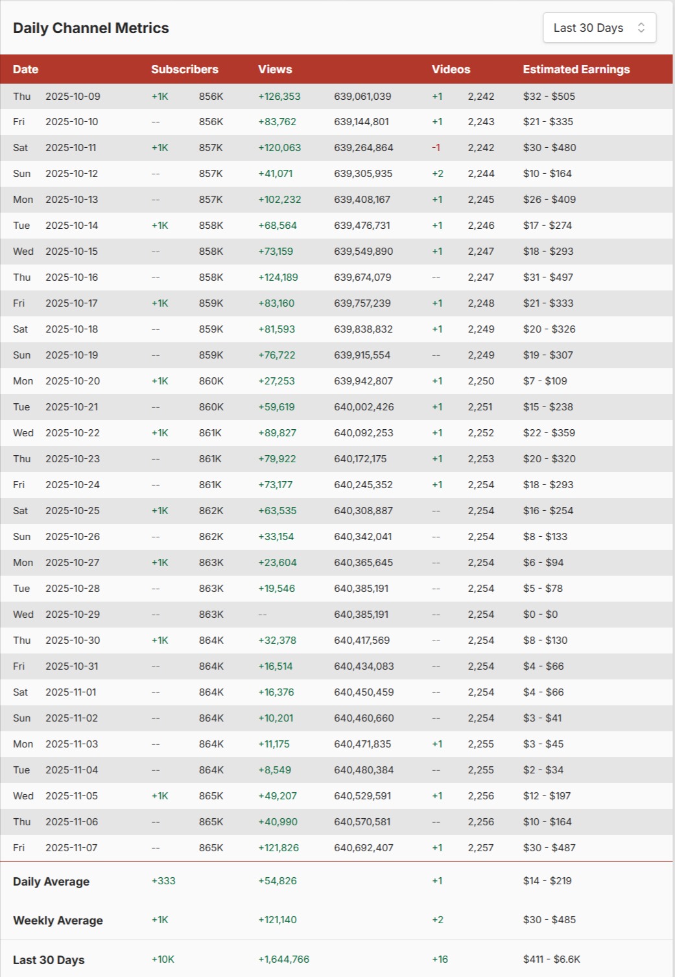The height and width of the screenshot is (977, 675).
Task: Click the 640,692,407 total views cell
Action: 364,848
